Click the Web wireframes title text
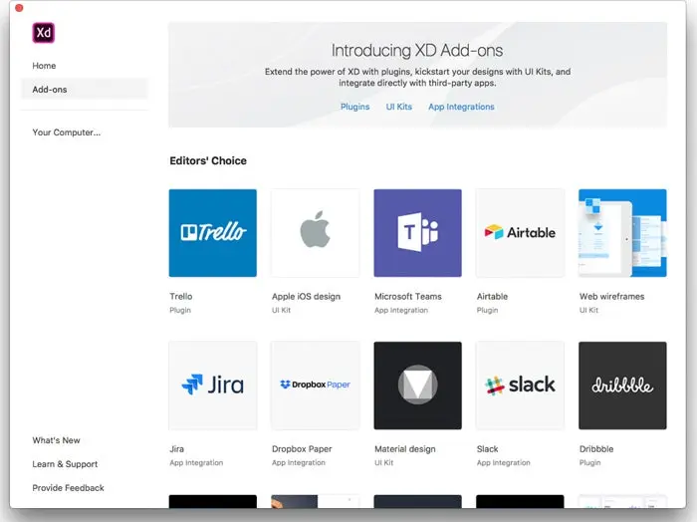Image resolution: width=697 pixels, height=522 pixels. [611, 296]
